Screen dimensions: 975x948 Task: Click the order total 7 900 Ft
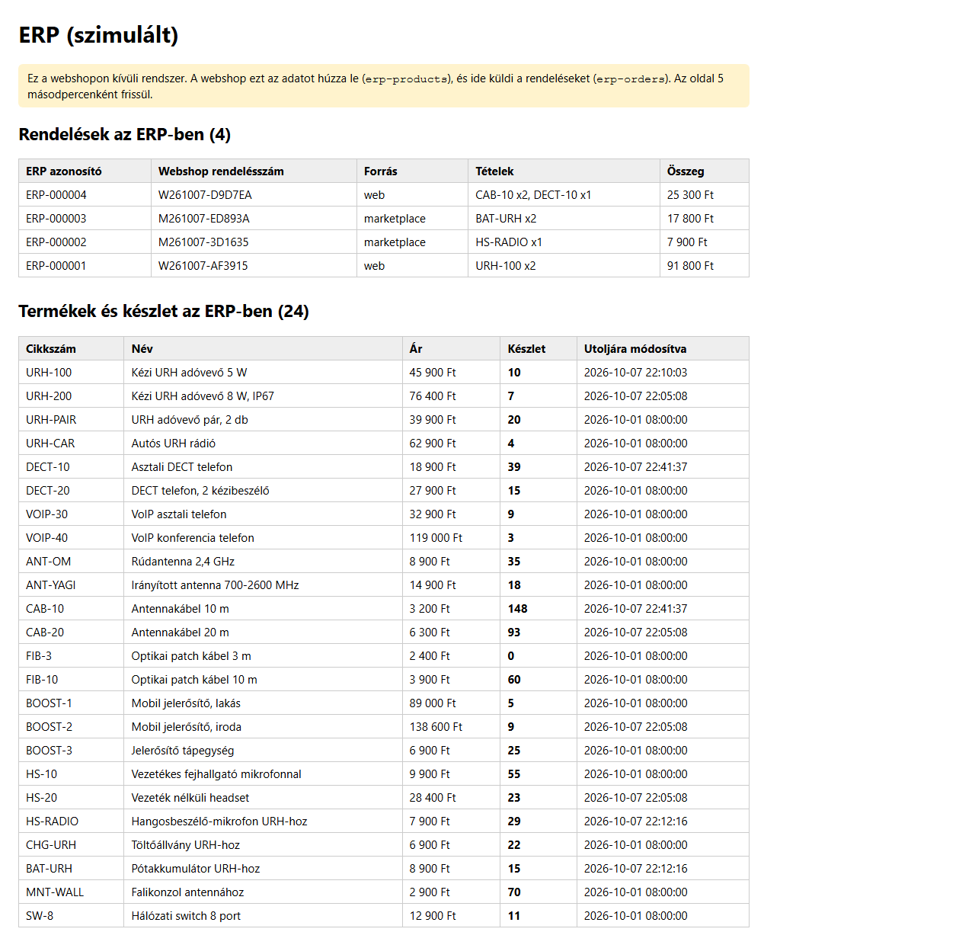pyautogui.click(x=687, y=242)
